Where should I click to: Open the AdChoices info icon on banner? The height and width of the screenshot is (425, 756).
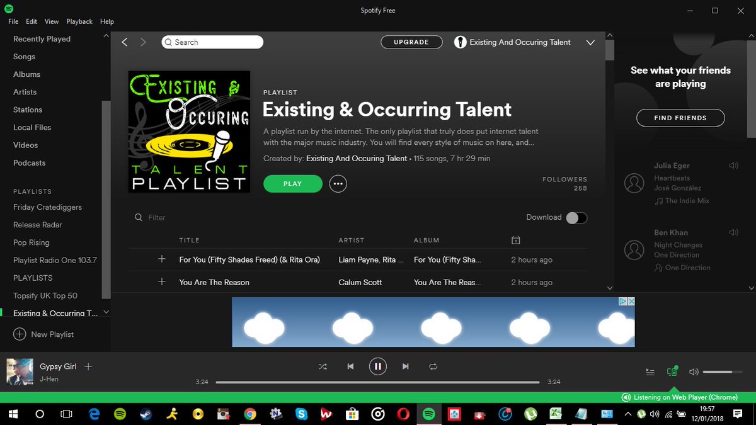click(623, 302)
